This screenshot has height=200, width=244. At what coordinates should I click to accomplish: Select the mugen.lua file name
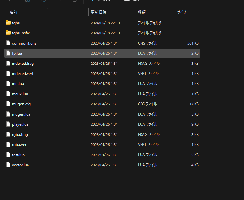point(21,114)
